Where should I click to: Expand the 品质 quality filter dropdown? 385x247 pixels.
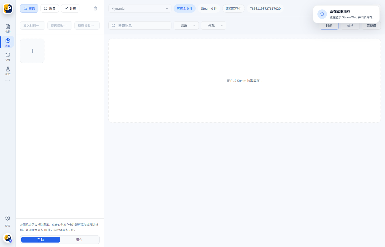(x=186, y=25)
